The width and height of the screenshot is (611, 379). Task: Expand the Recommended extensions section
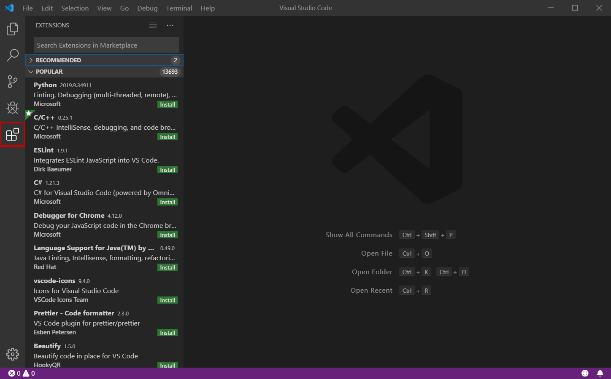(58, 60)
